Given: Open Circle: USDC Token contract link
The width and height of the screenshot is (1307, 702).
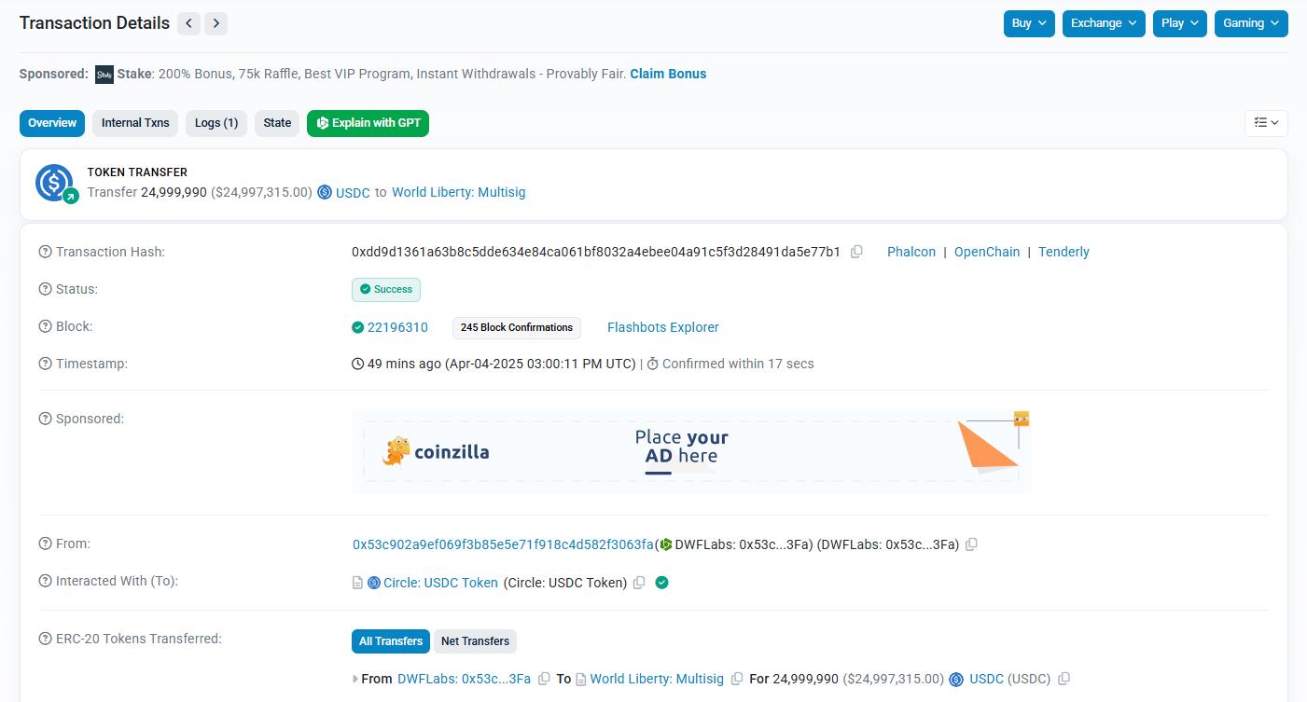Looking at the screenshot, I should 440,583.
